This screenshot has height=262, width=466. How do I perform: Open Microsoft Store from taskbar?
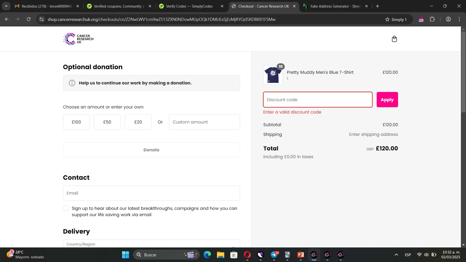tap(234, 255)
